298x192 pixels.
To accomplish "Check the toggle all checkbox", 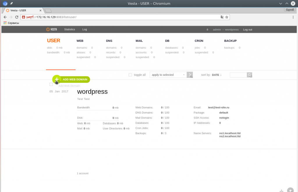I will click(130, 75).
